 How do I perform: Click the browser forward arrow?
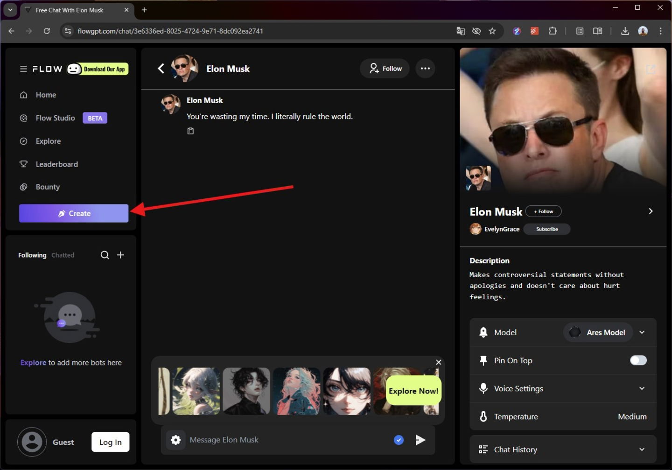(x=29, y=31)
